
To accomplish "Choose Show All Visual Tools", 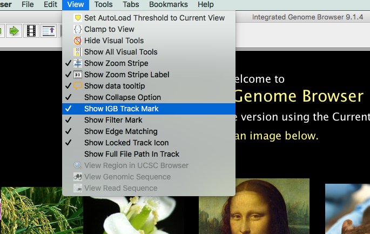I will (x=120, y=52).
